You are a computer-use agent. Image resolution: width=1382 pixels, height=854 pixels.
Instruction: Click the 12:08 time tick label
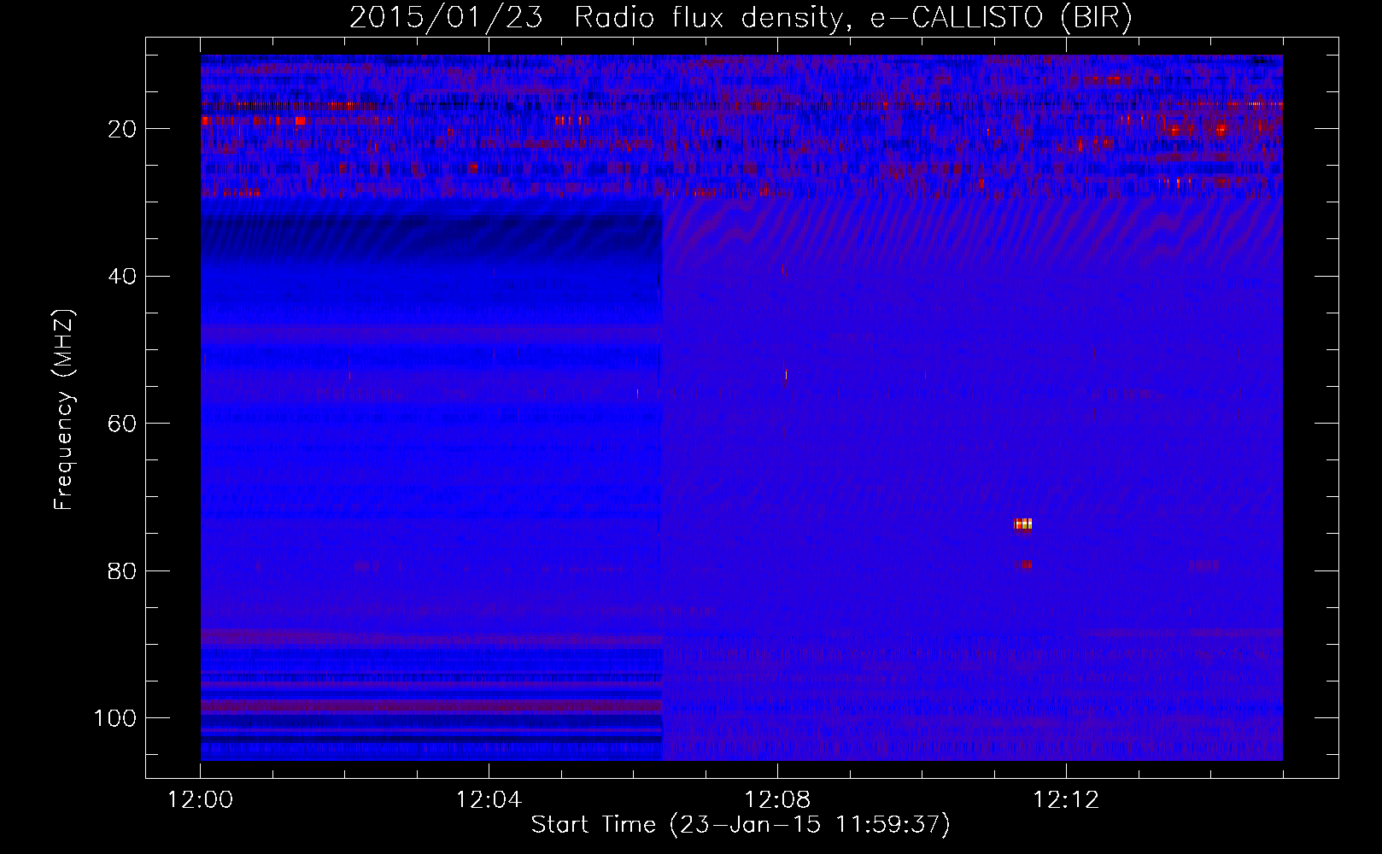point(777,800)
